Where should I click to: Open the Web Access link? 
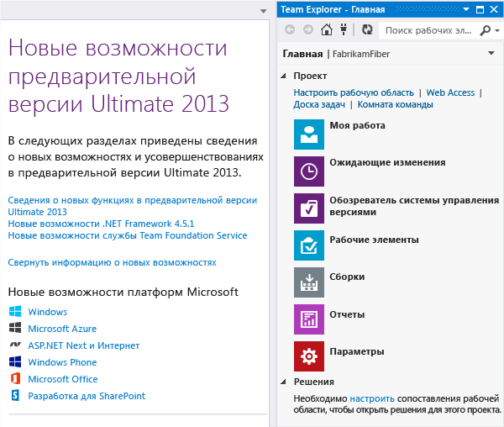[450, 92]
